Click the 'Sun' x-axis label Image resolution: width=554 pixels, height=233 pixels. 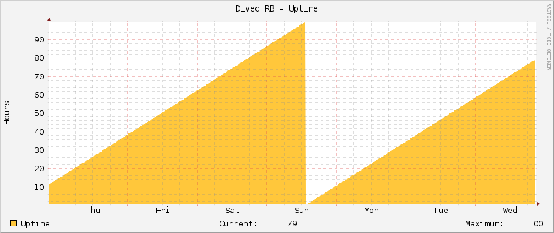pyautogui.click(x=302, y=211)
